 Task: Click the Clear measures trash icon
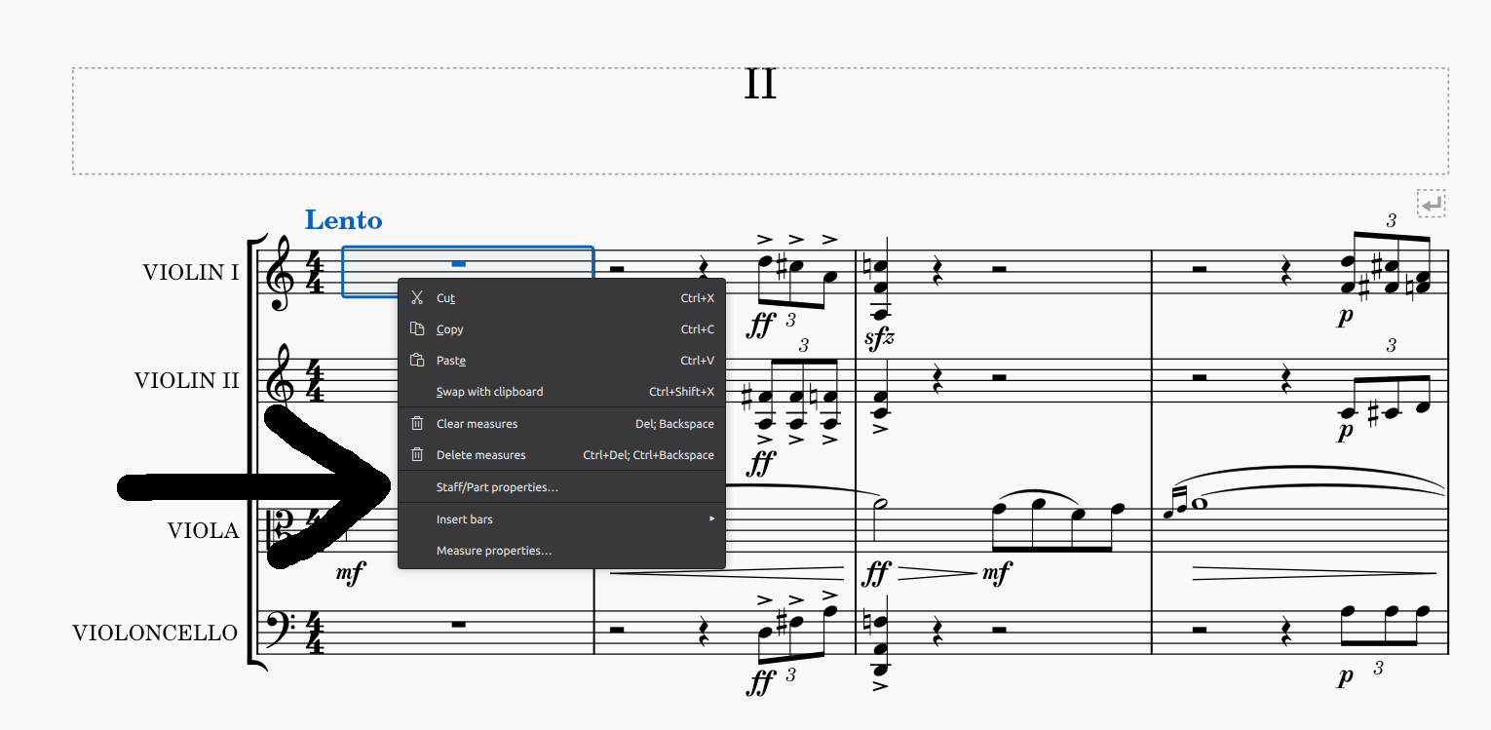tap(417, 424)
